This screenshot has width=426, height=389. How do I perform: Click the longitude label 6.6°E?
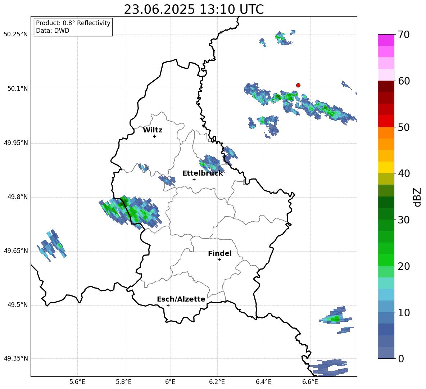coord(310,382)
